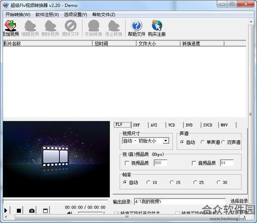Switch to the SWF format tab
257x223 pixels.
(140, 125)
